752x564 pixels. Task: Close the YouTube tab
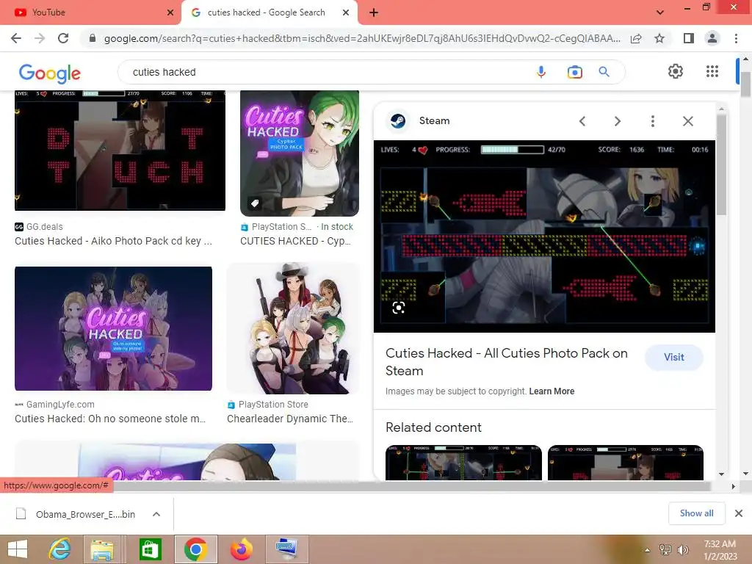170,12
